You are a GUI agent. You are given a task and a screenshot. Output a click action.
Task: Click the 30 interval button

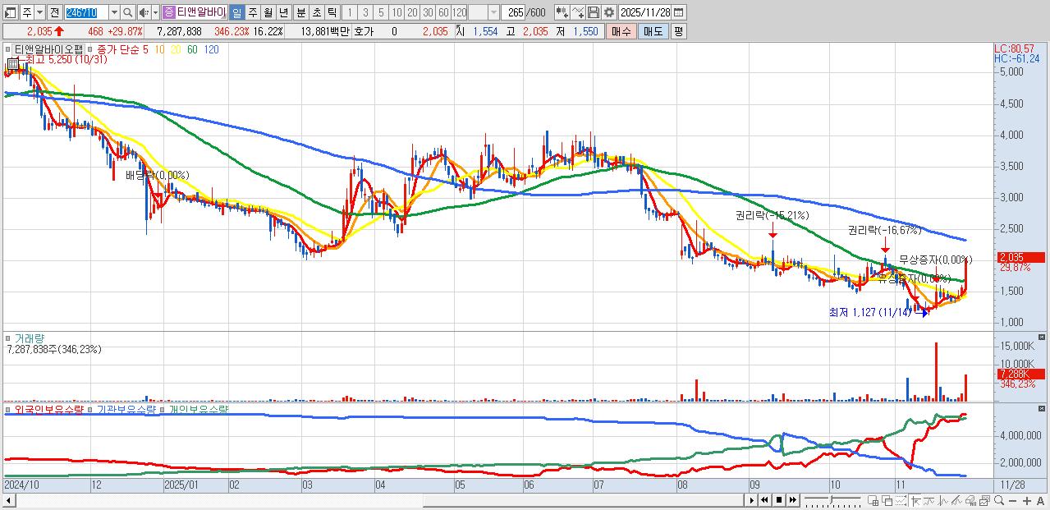428,12
